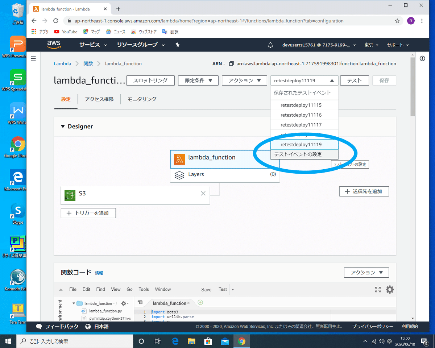This screenshot has width=435, height=348.
Task: Click the トリガーを追加 button
Action: click(88, 213)
